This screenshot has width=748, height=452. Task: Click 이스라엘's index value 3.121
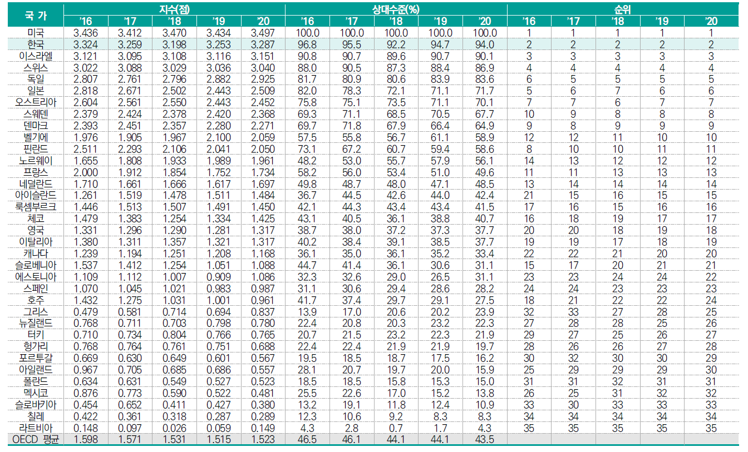[85, 56]
